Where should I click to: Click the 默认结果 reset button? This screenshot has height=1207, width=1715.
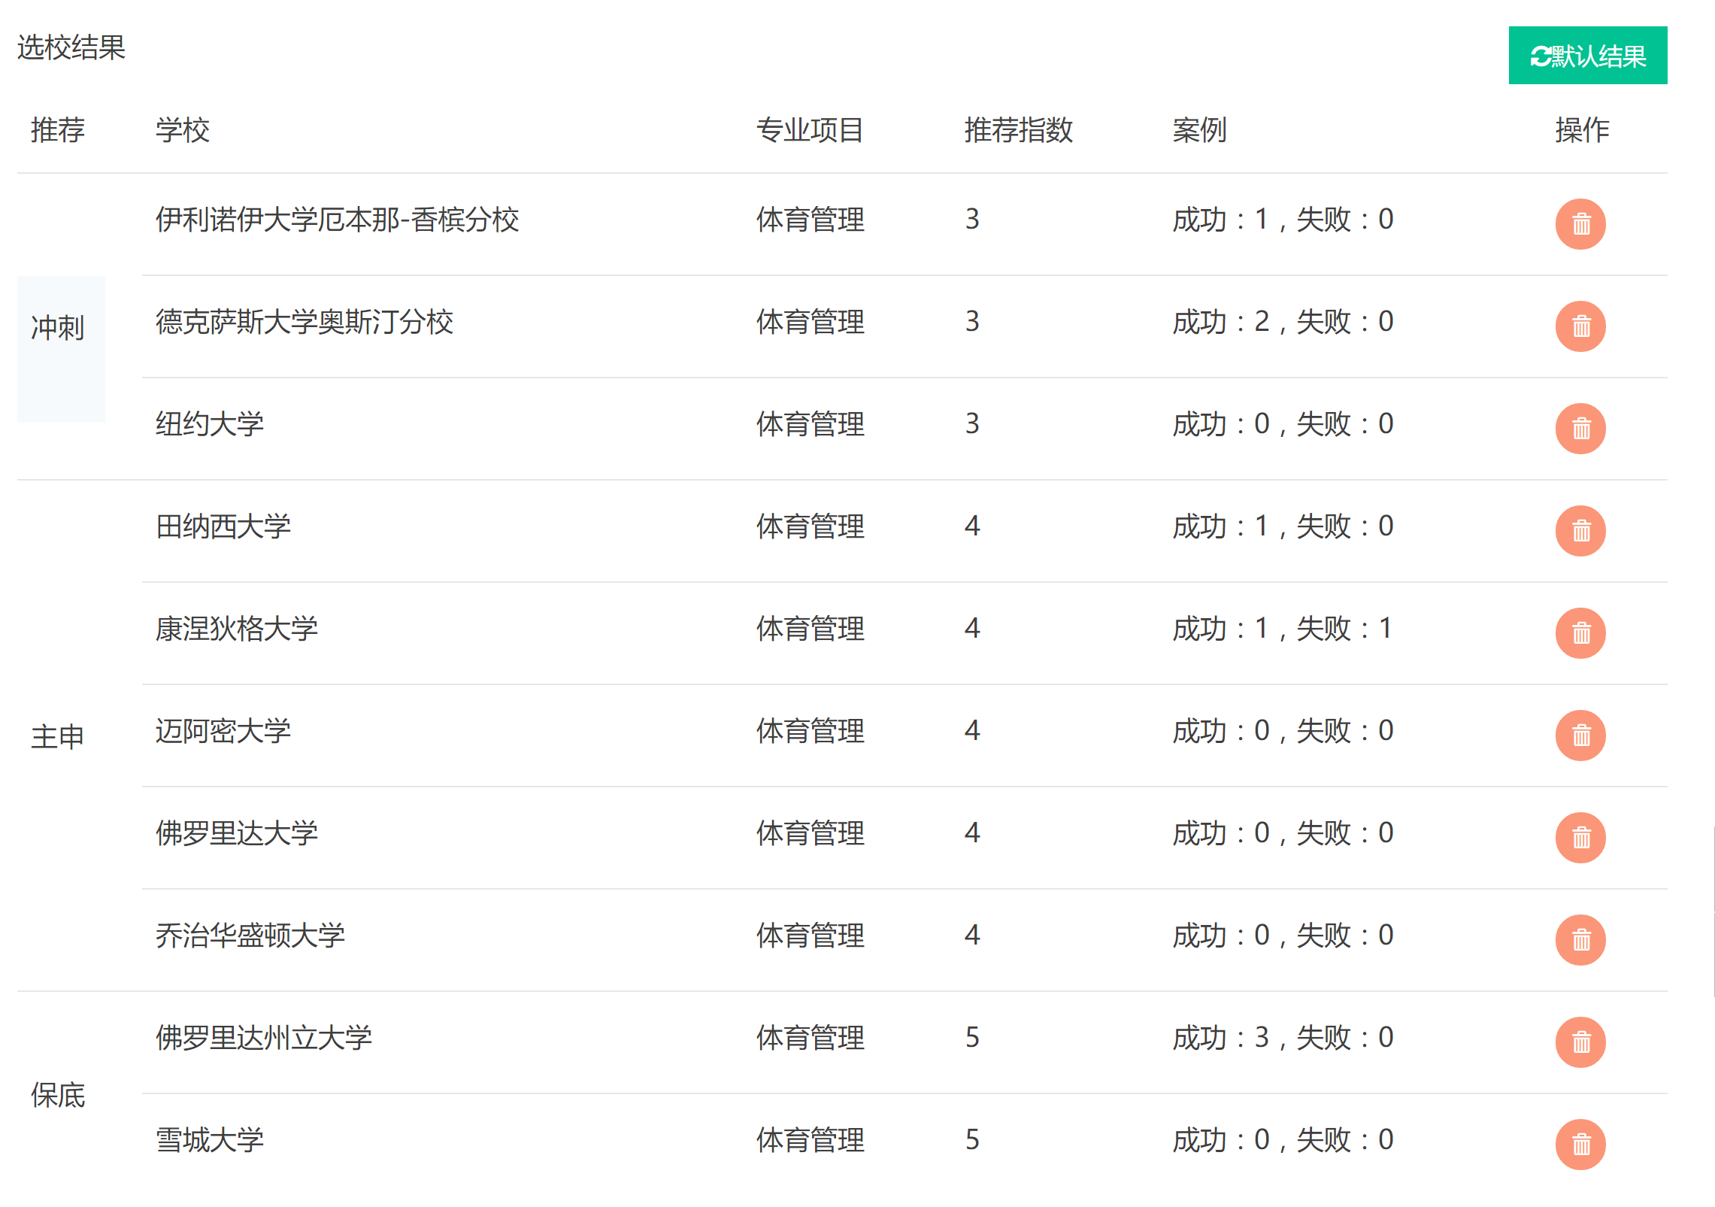click(1587, 56)
